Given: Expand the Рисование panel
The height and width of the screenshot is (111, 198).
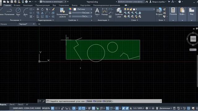Looking at the screenshot, I should [15, 20].
